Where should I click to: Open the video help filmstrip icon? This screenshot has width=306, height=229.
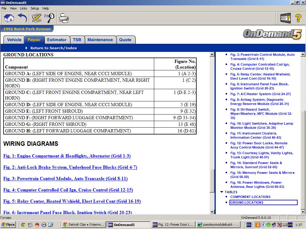(x=285, y=18)
